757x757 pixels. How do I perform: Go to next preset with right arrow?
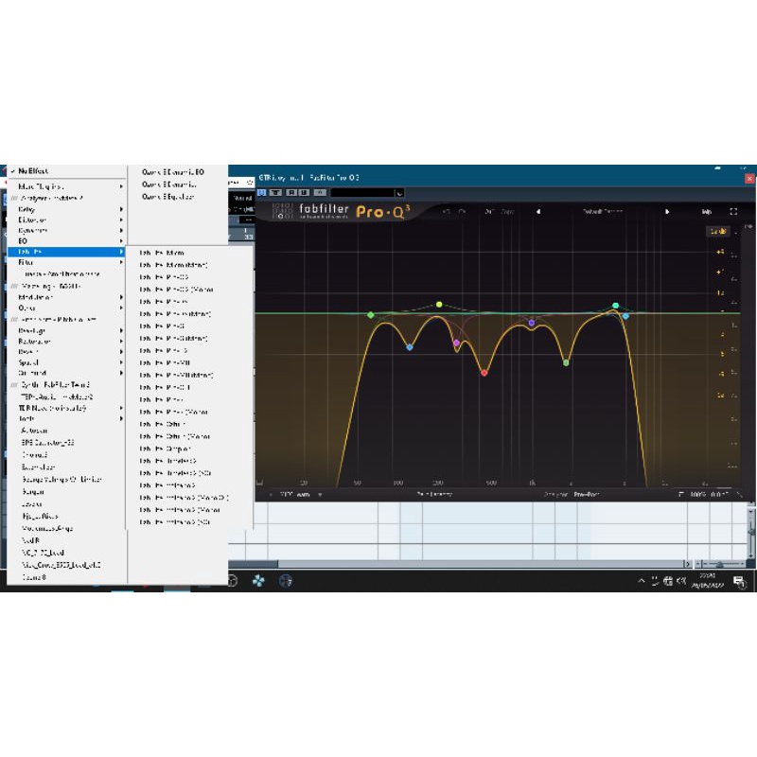pos(667,212)
